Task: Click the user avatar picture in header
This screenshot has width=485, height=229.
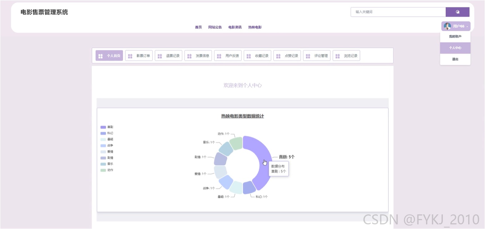Action: click(447, 26)
